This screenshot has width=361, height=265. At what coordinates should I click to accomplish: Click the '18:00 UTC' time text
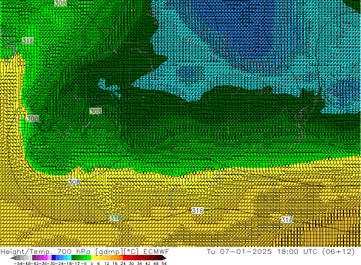(x=297, y=251)
